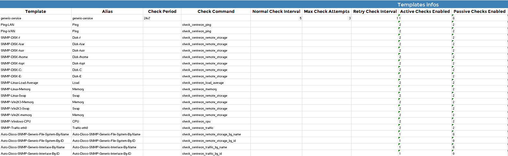This screenshot has width=508, height=156.
Task: Select the generic-service template cell
Action: (x=36, y=18)
